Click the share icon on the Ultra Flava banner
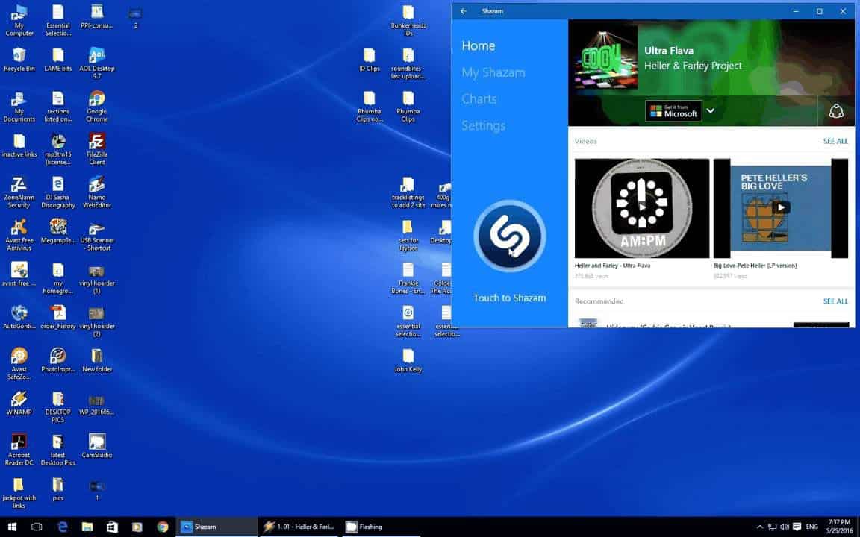This screenshot has height=537, width=860. coord(836,110)
